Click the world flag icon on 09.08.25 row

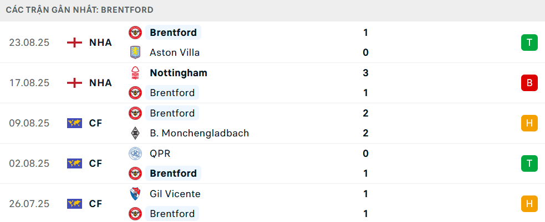(74, 123)
